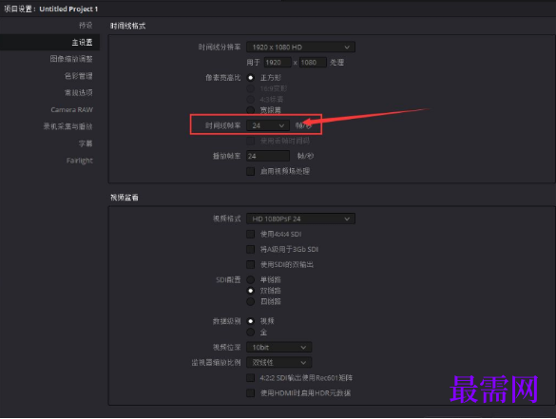Image resolution: width=556 pixels, height=419 pixels.
Task: Open Fairlight settings page
Action: [x=80, y=161]
